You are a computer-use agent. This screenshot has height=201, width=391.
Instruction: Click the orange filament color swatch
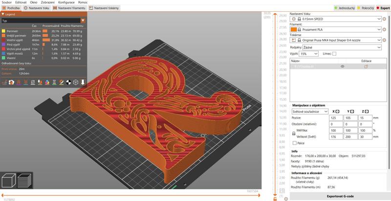(x=294, y=29)
